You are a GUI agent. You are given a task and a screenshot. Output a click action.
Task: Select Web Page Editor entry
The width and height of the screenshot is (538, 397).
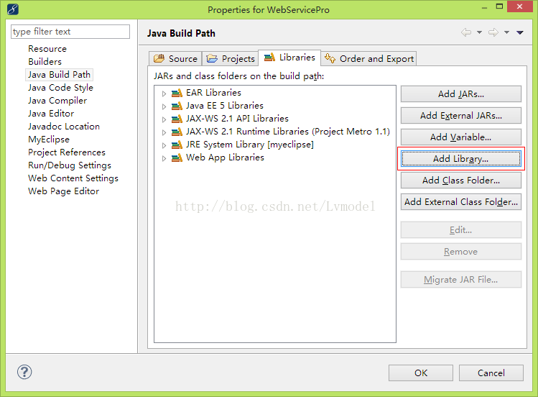coord(63,191)
